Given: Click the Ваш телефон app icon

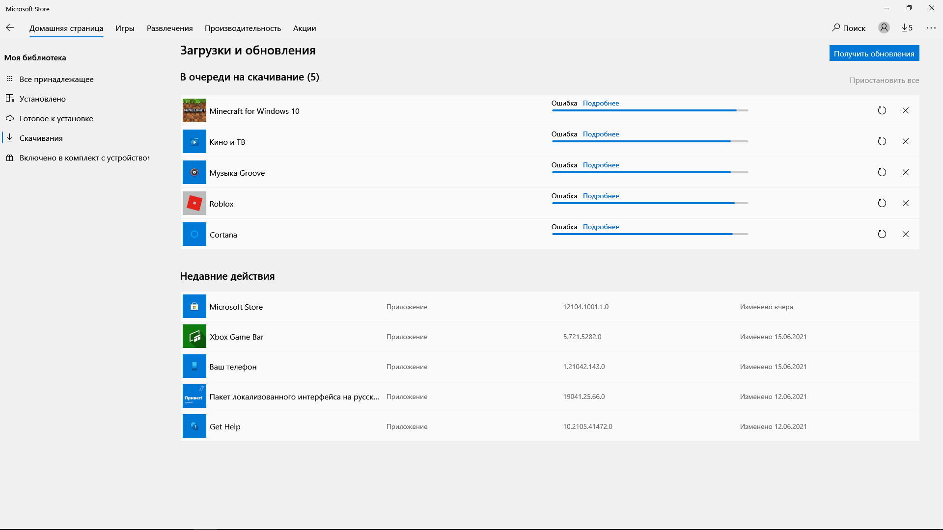Looking at the screenshot, I should click(x=194, y=366).
